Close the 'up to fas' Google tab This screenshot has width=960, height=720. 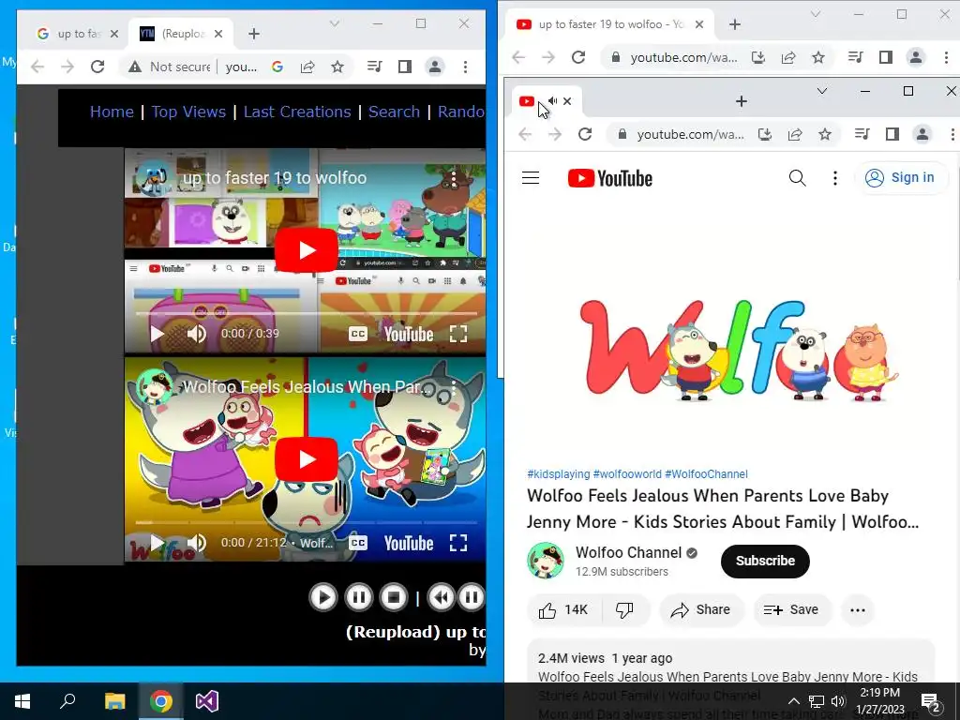click(x=113, y=34)
